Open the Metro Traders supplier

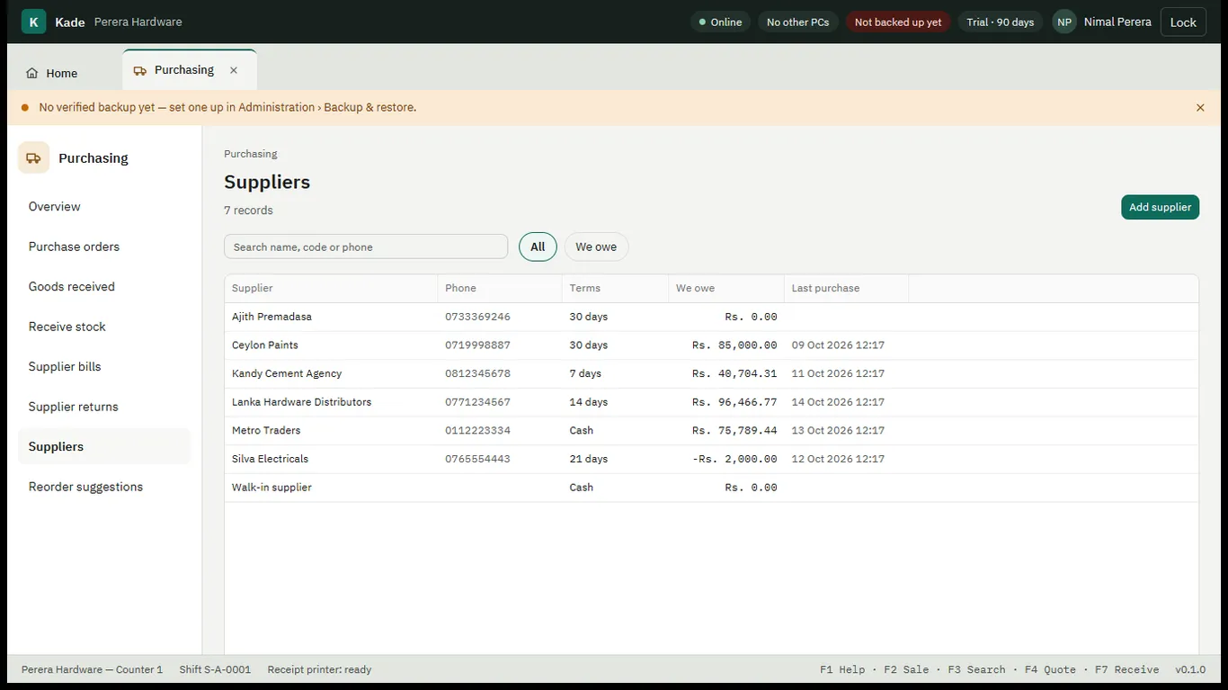[711, 430]
